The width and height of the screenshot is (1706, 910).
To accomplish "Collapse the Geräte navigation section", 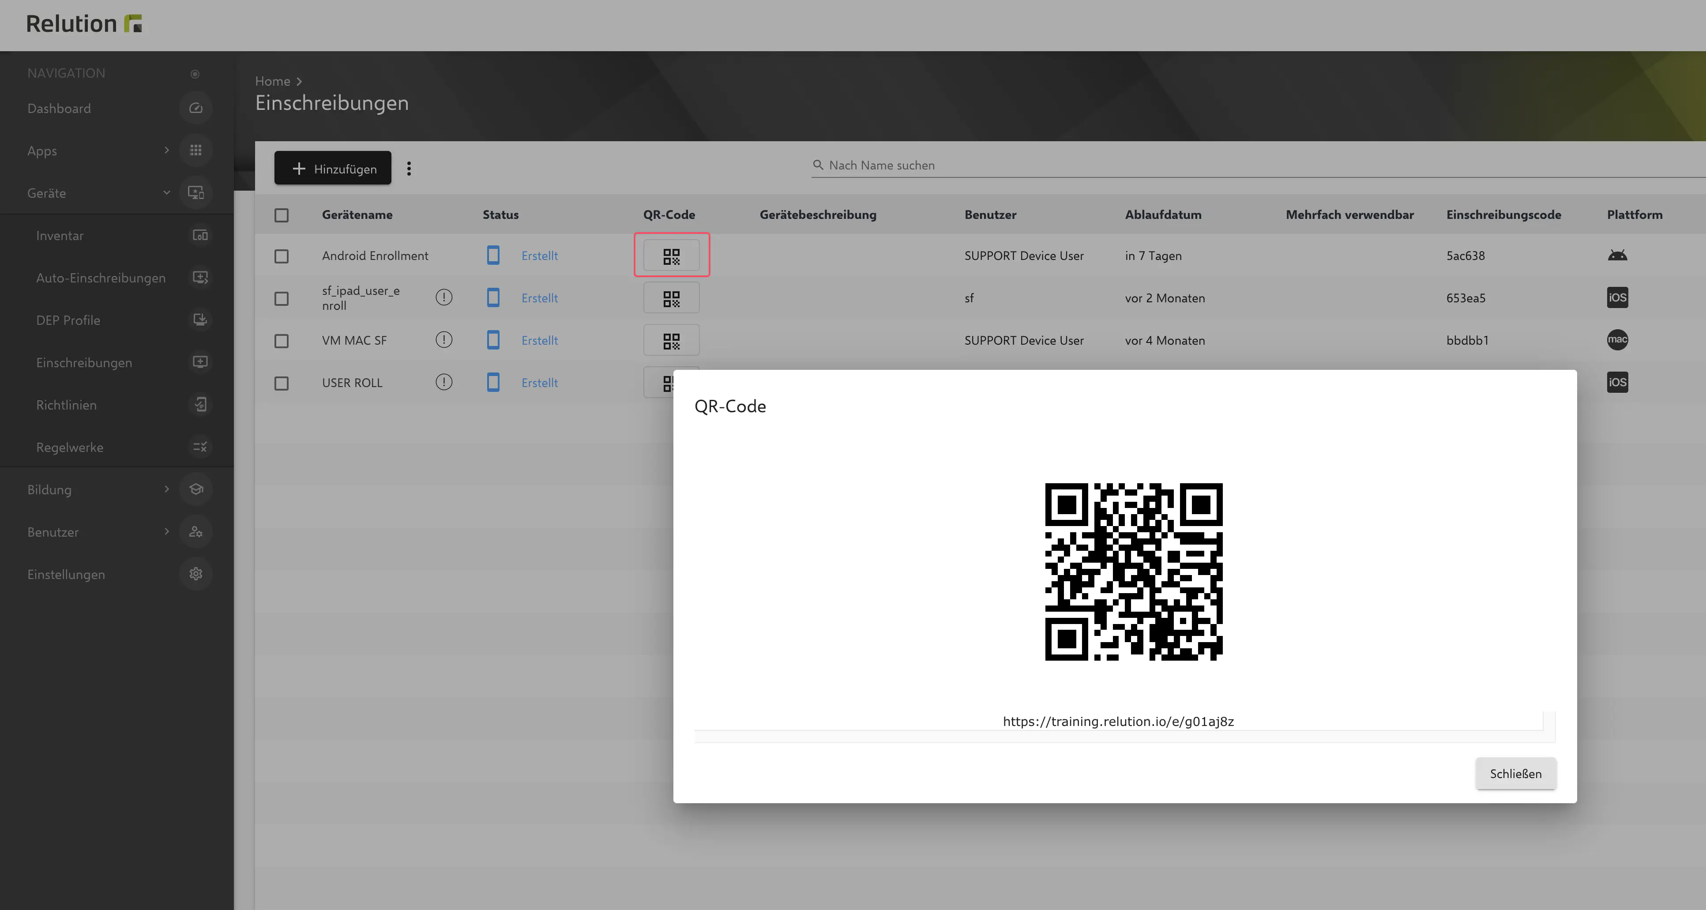I will (x=166, y=193).
